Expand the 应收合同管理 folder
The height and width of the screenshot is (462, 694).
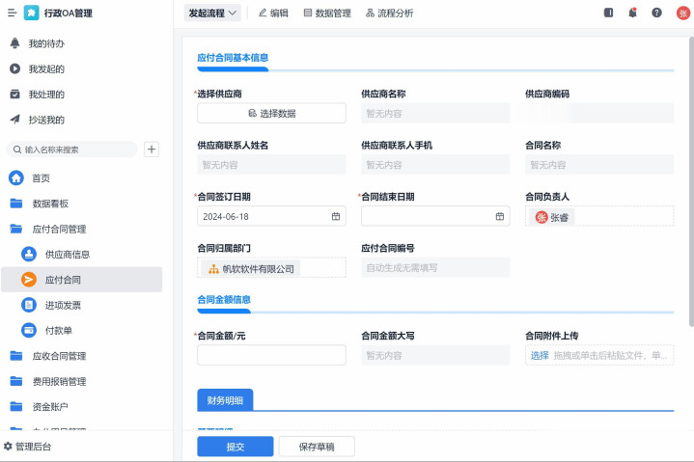click(x=58, y=356)
